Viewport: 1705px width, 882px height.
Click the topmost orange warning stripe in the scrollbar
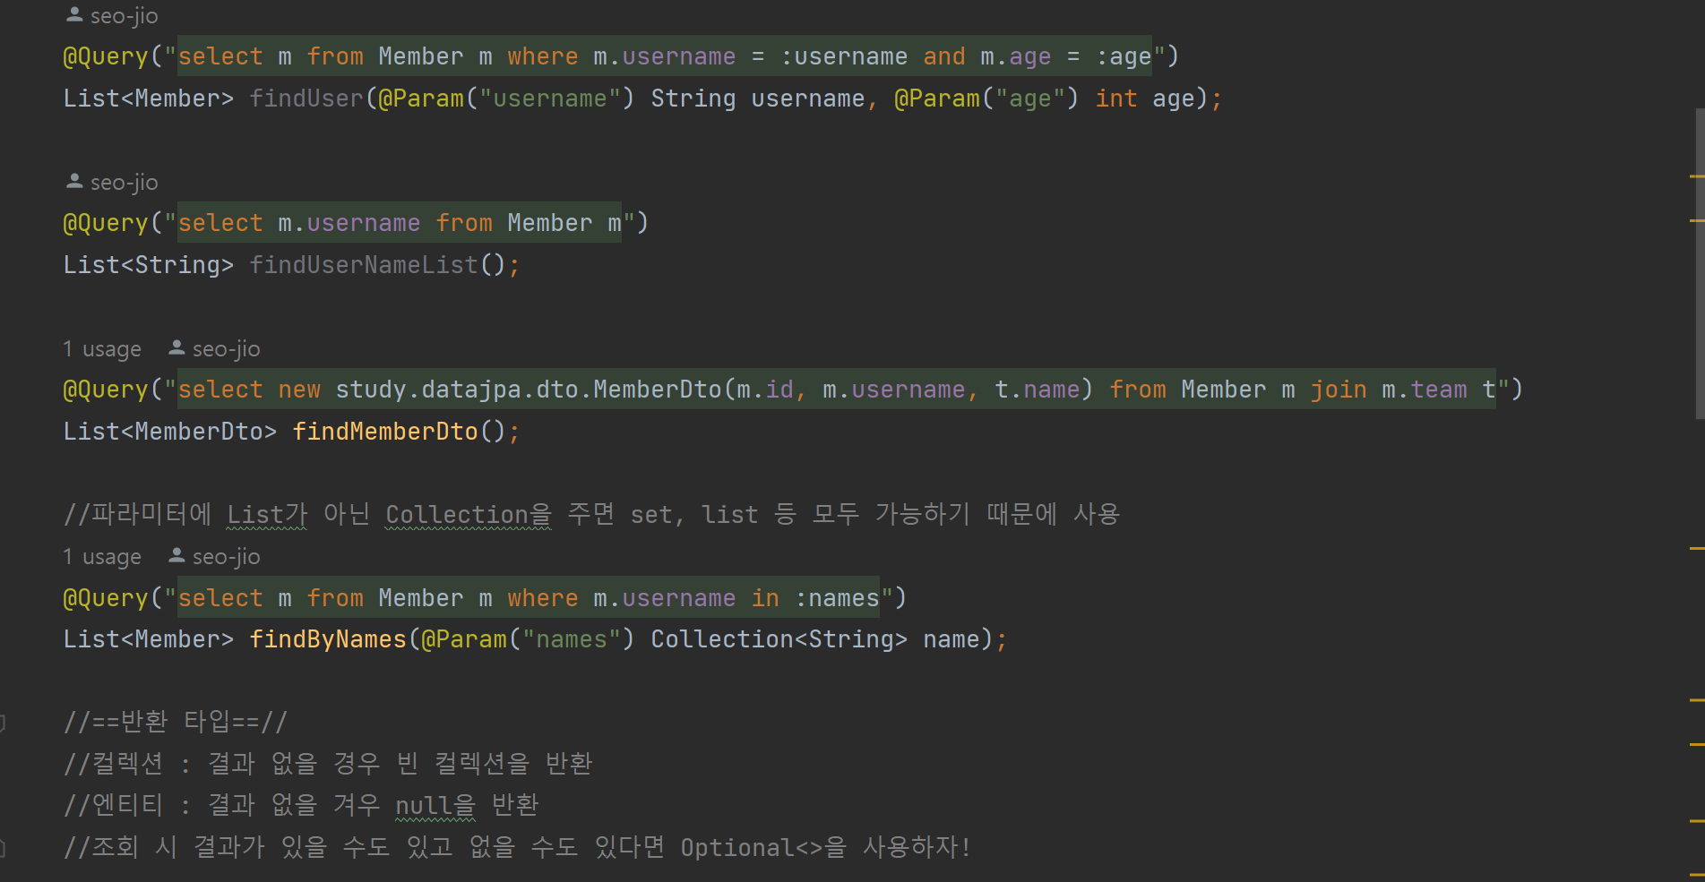click(x=1696, y=177)
